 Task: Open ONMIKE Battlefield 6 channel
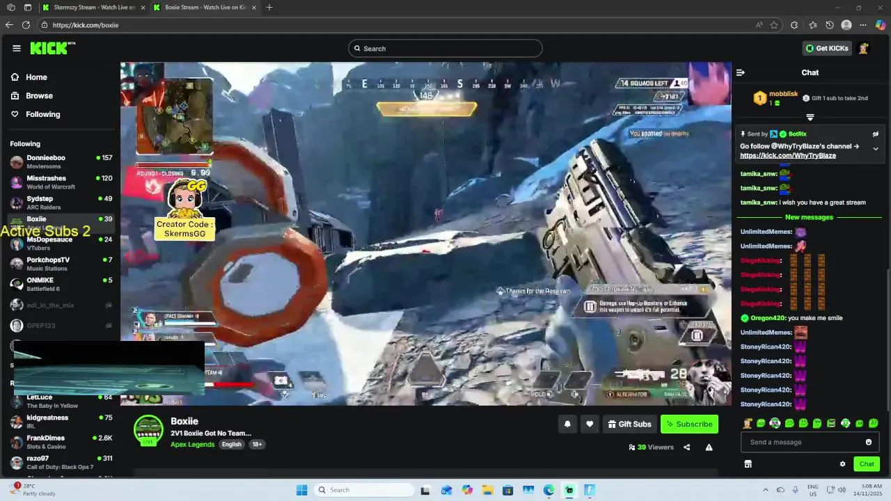(61, 284)
